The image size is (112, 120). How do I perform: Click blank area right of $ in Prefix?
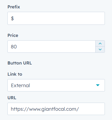59,18
